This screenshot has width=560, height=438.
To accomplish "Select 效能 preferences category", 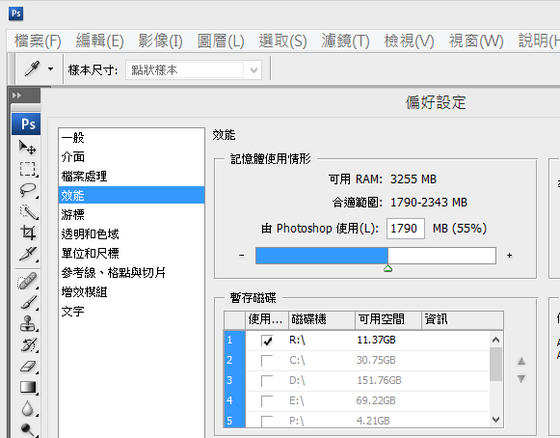I will (131, 195).
